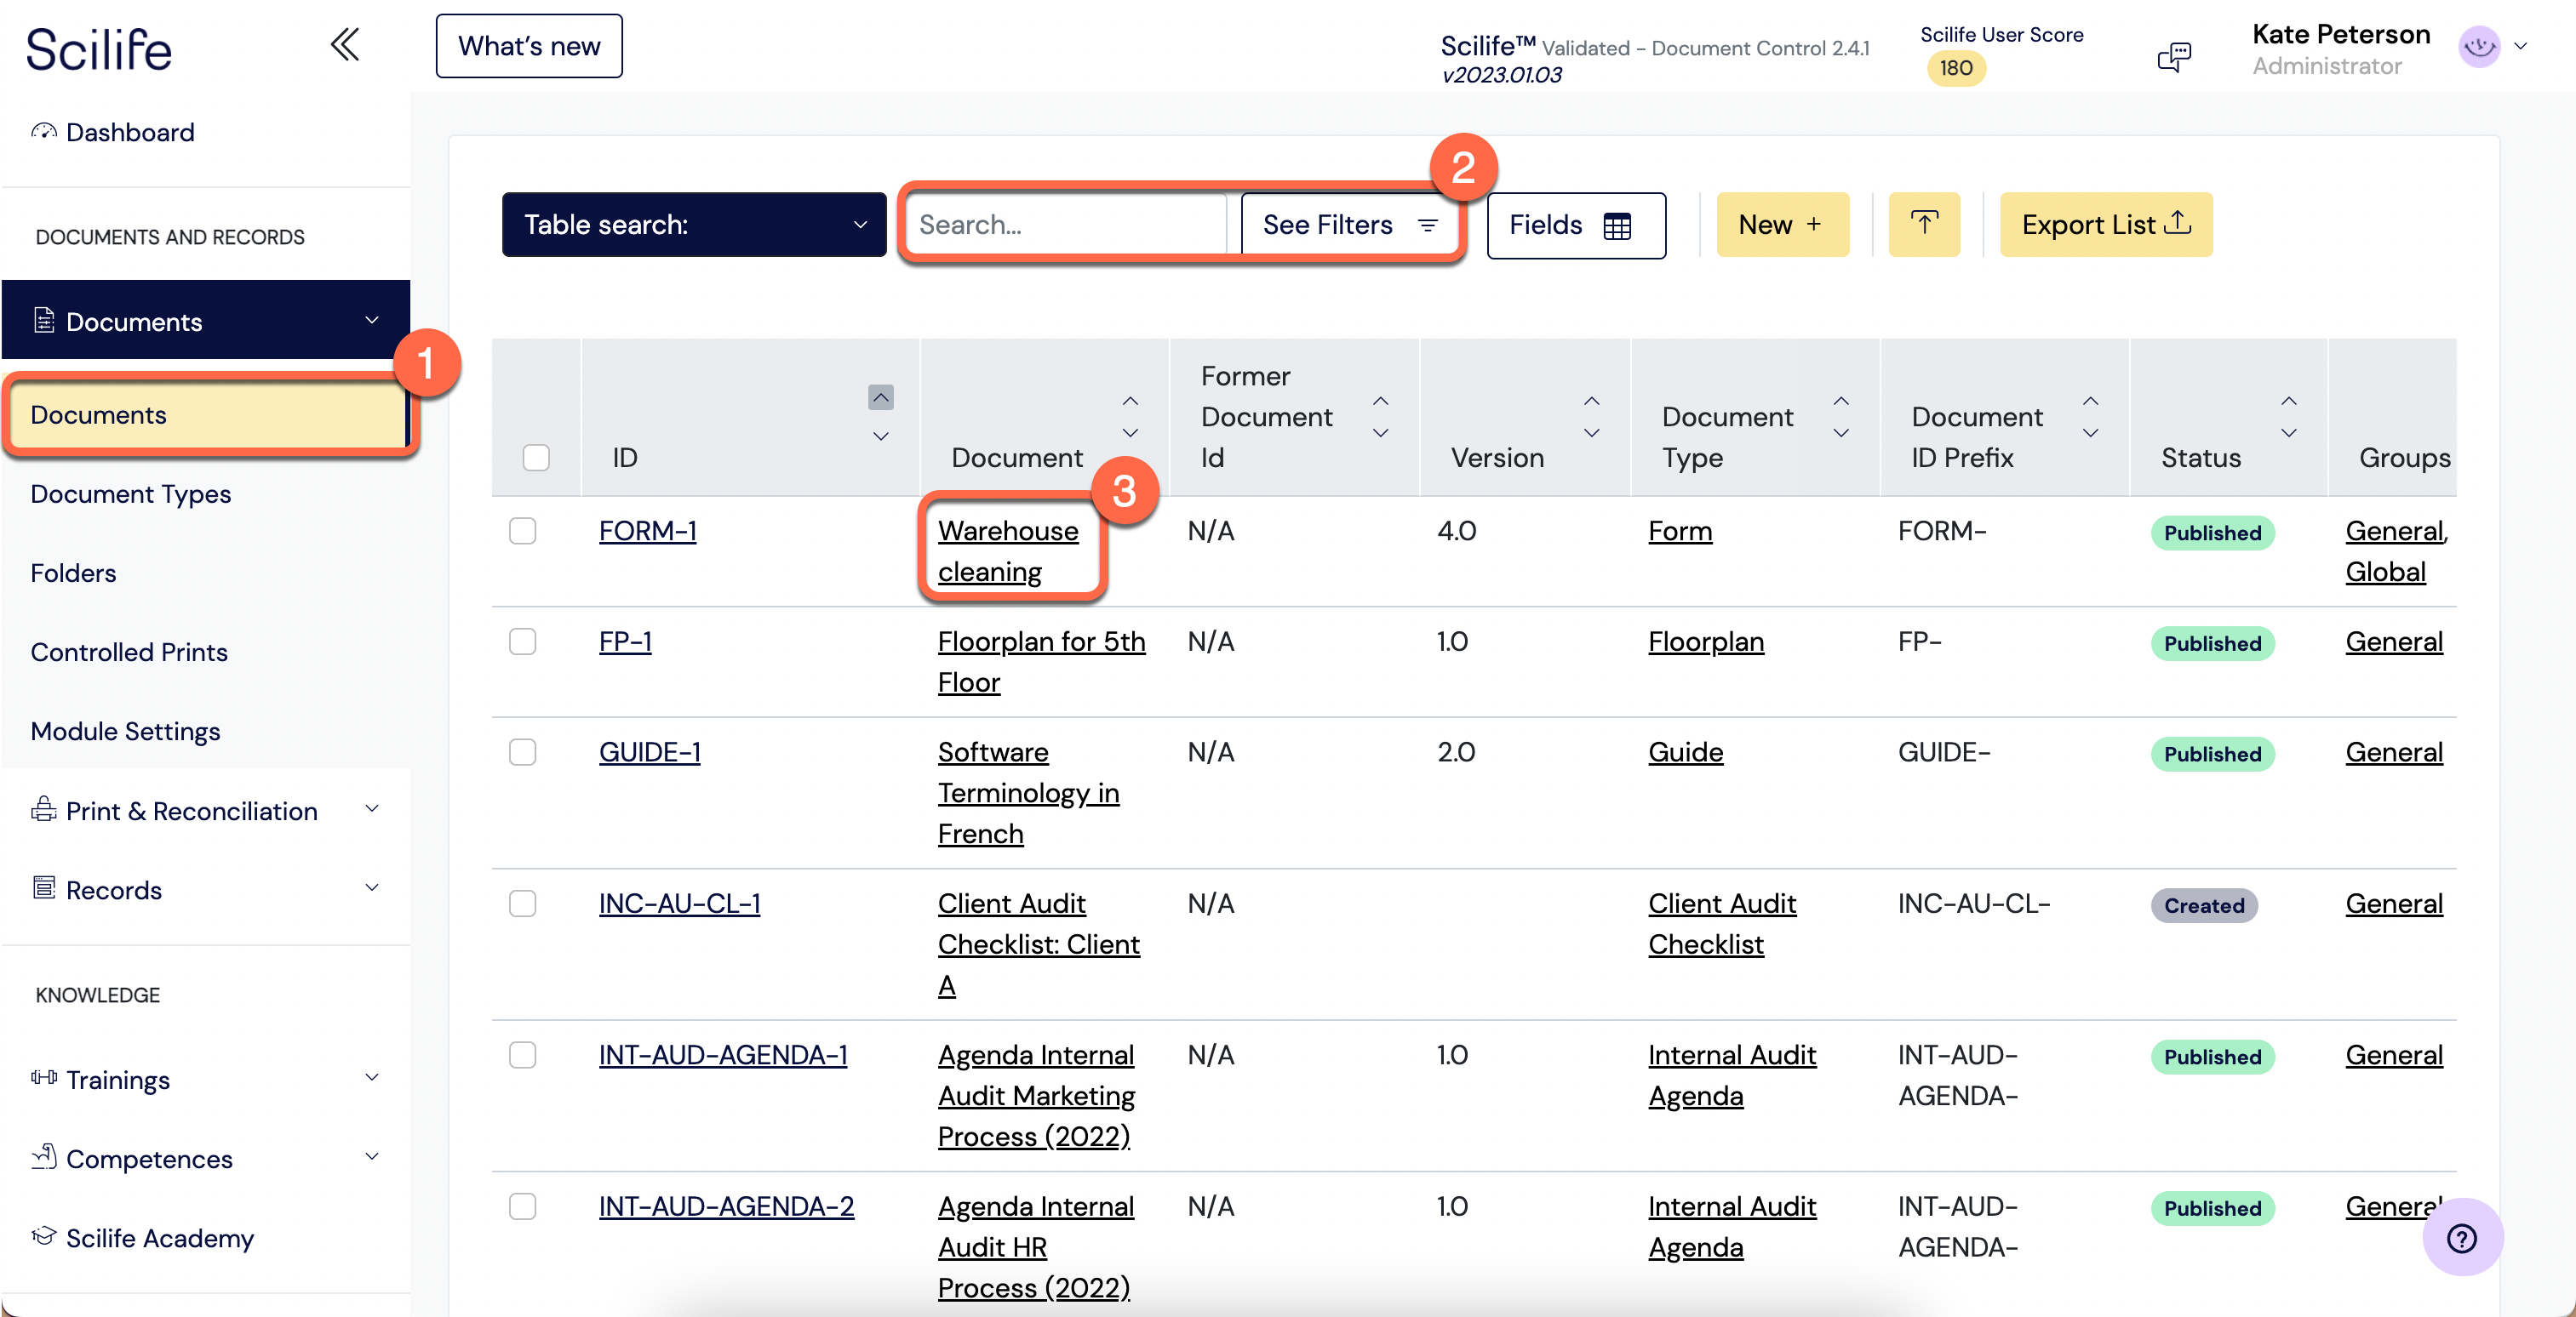Expand the Competences menu
Image resolution: width=2576 pixels, height=1317 pixels.
[x=372, y=1156]
